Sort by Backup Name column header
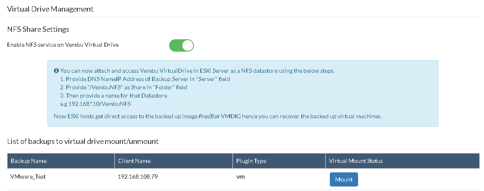 coord(29,161)
